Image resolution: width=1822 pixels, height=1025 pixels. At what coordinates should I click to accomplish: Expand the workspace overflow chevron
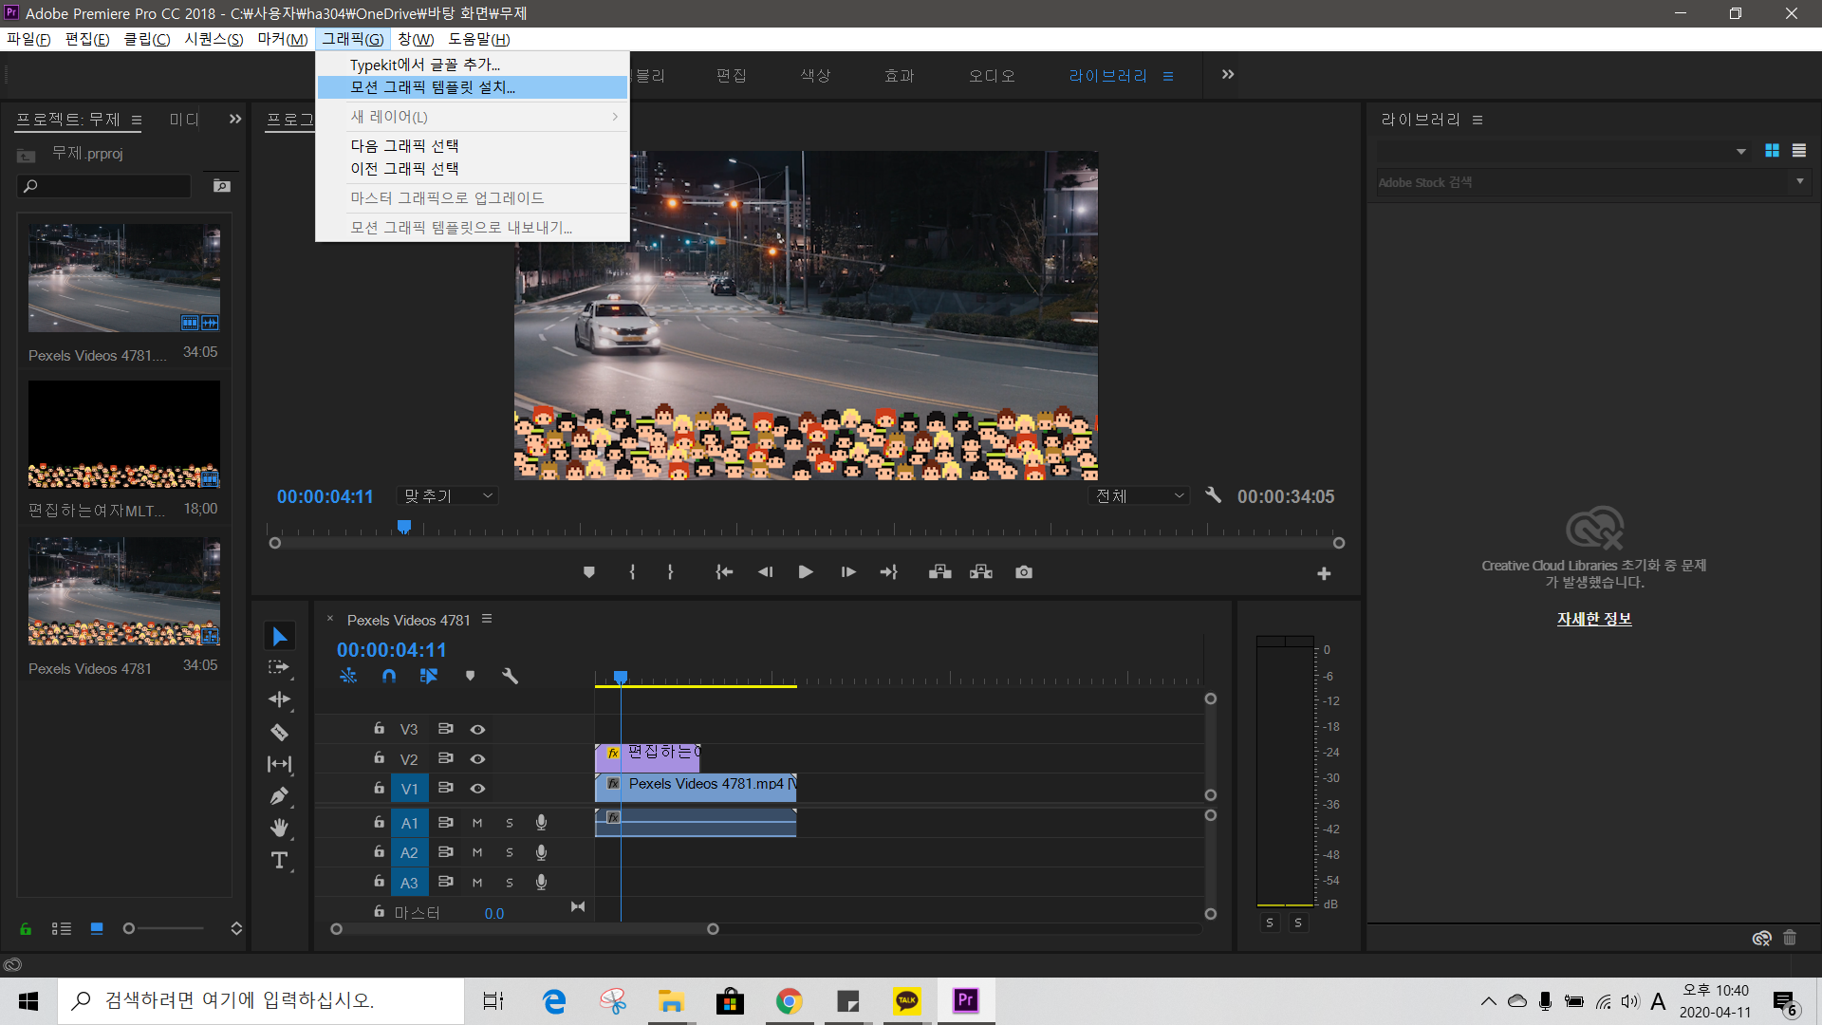[1228, 75]
